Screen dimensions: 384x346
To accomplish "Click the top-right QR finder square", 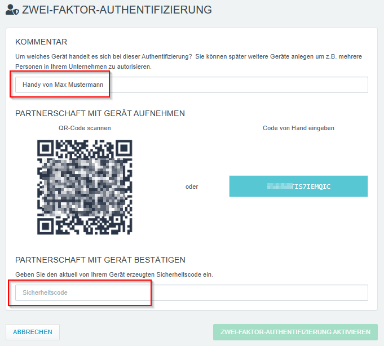I will click(124, 148).
